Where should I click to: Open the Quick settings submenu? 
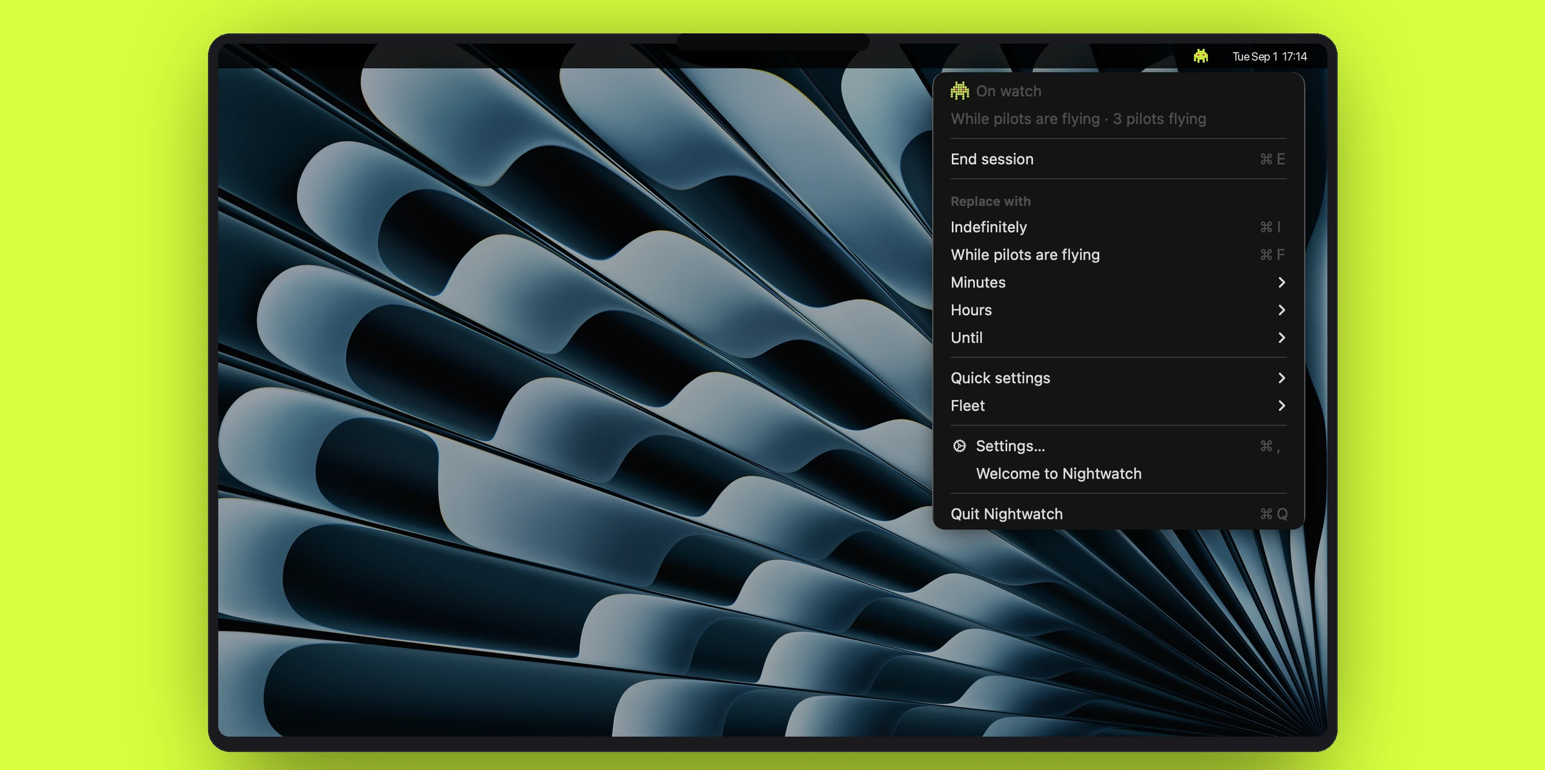[x=1118, y=378]
